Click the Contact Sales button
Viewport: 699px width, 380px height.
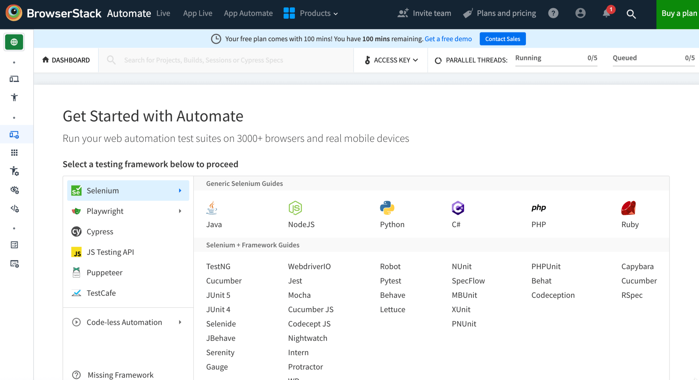pos(502,39)
